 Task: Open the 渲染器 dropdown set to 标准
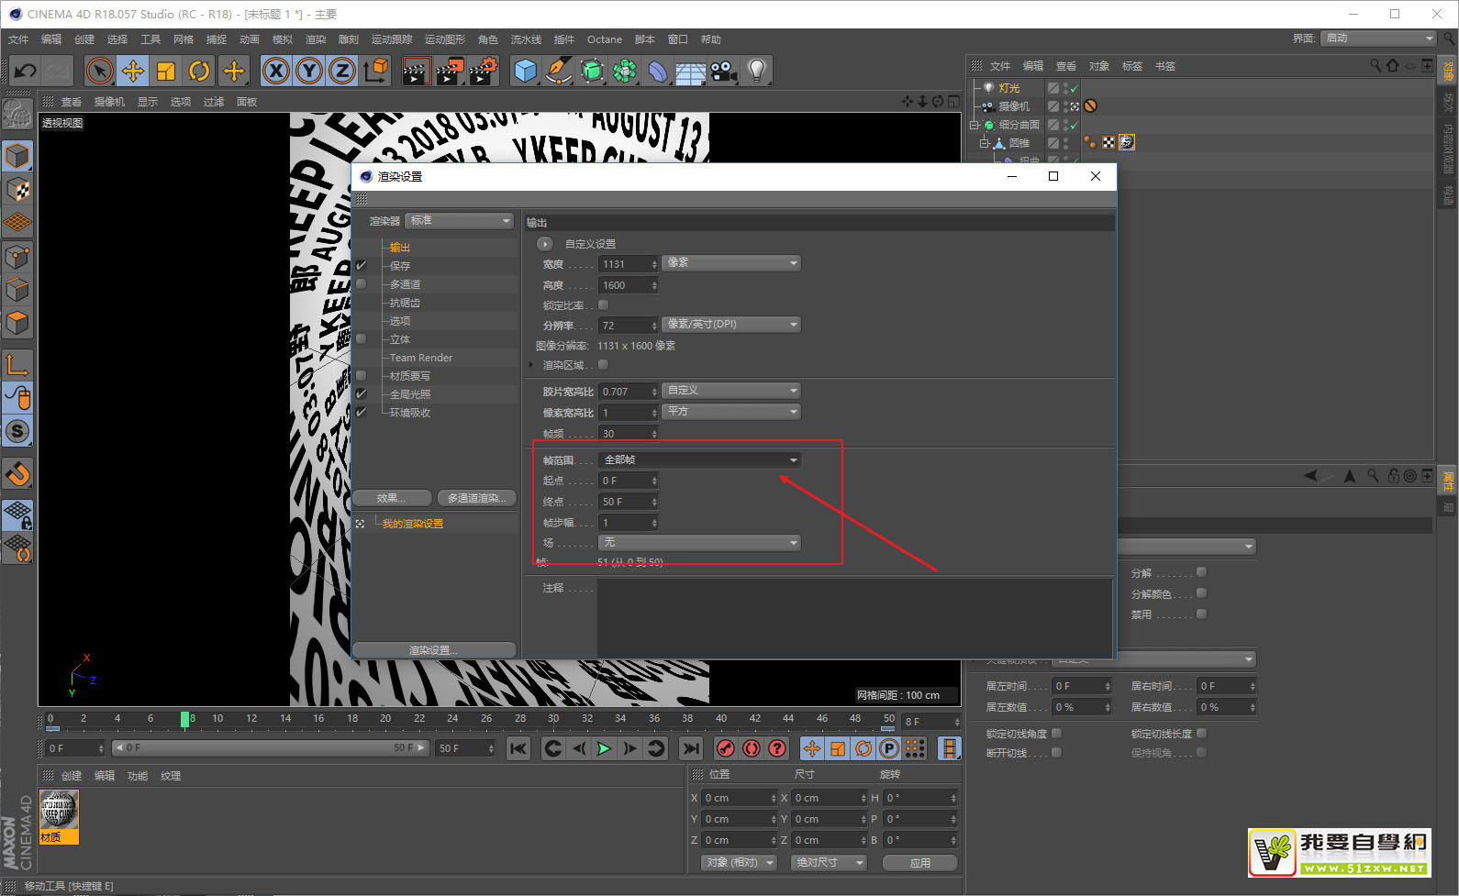[x=460, y=221]
